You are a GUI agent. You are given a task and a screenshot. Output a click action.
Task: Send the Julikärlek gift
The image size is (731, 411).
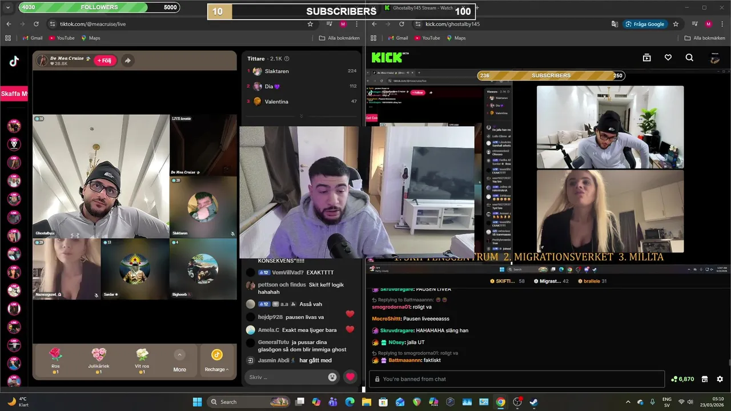click(x=99, y=361)
